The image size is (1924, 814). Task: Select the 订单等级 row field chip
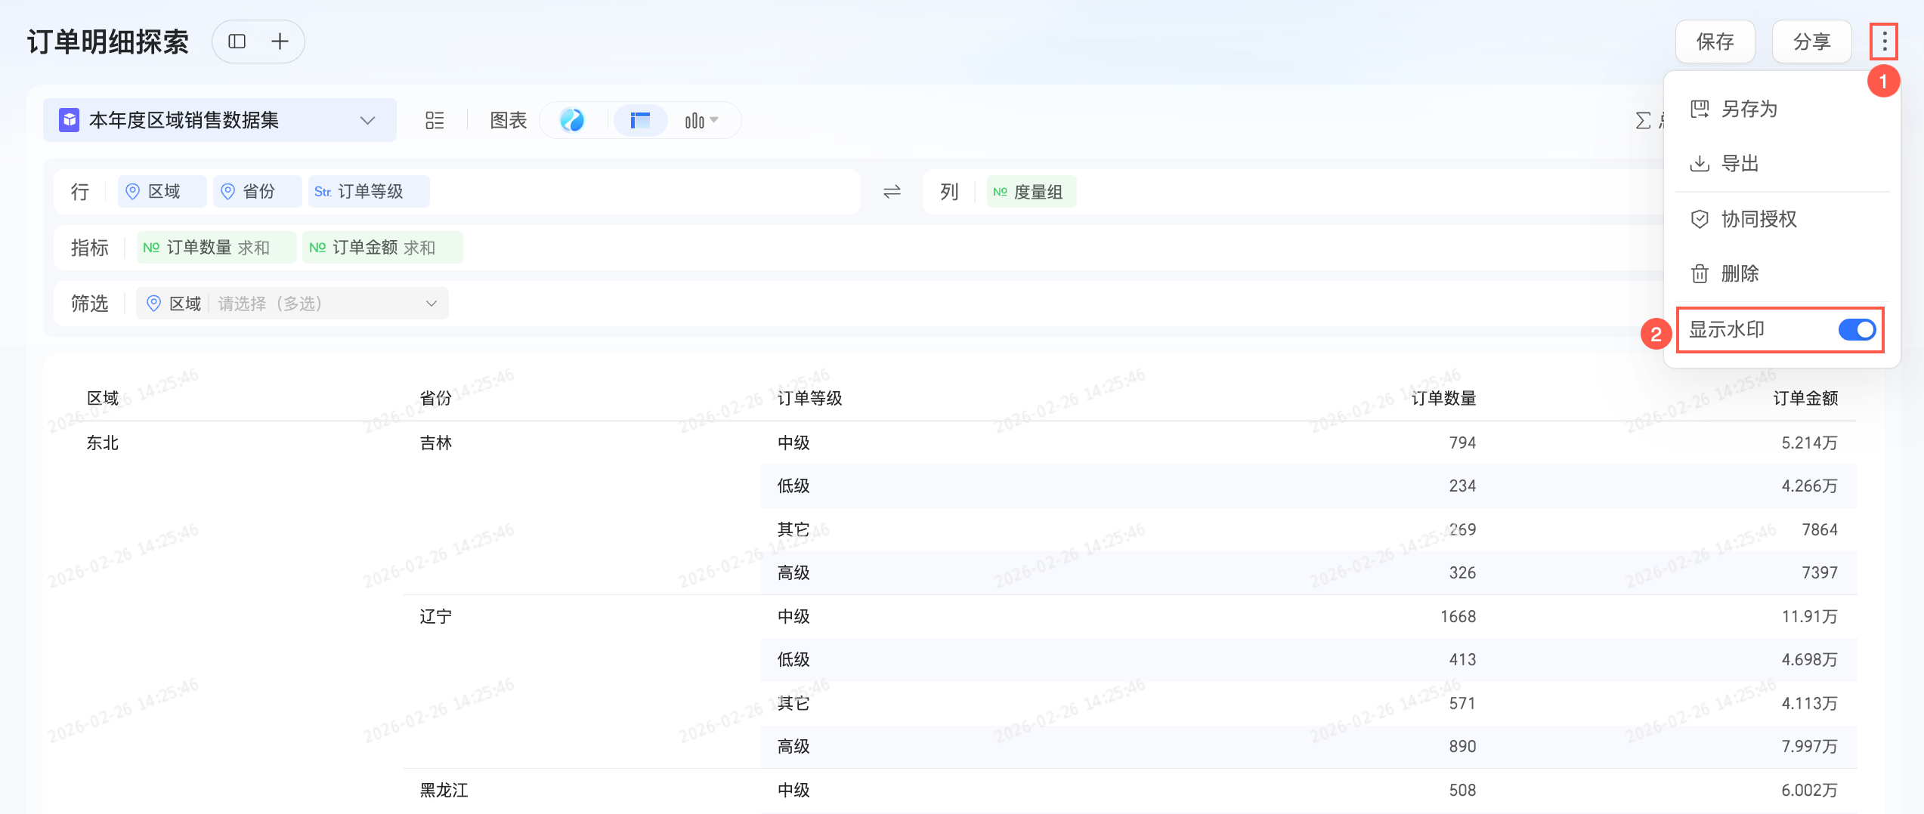coord(368,192)
